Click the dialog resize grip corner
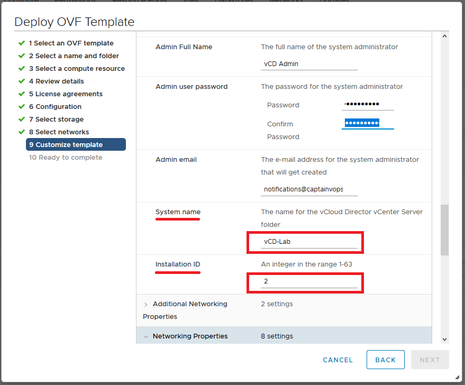465x385 pixels. [457, 377]
